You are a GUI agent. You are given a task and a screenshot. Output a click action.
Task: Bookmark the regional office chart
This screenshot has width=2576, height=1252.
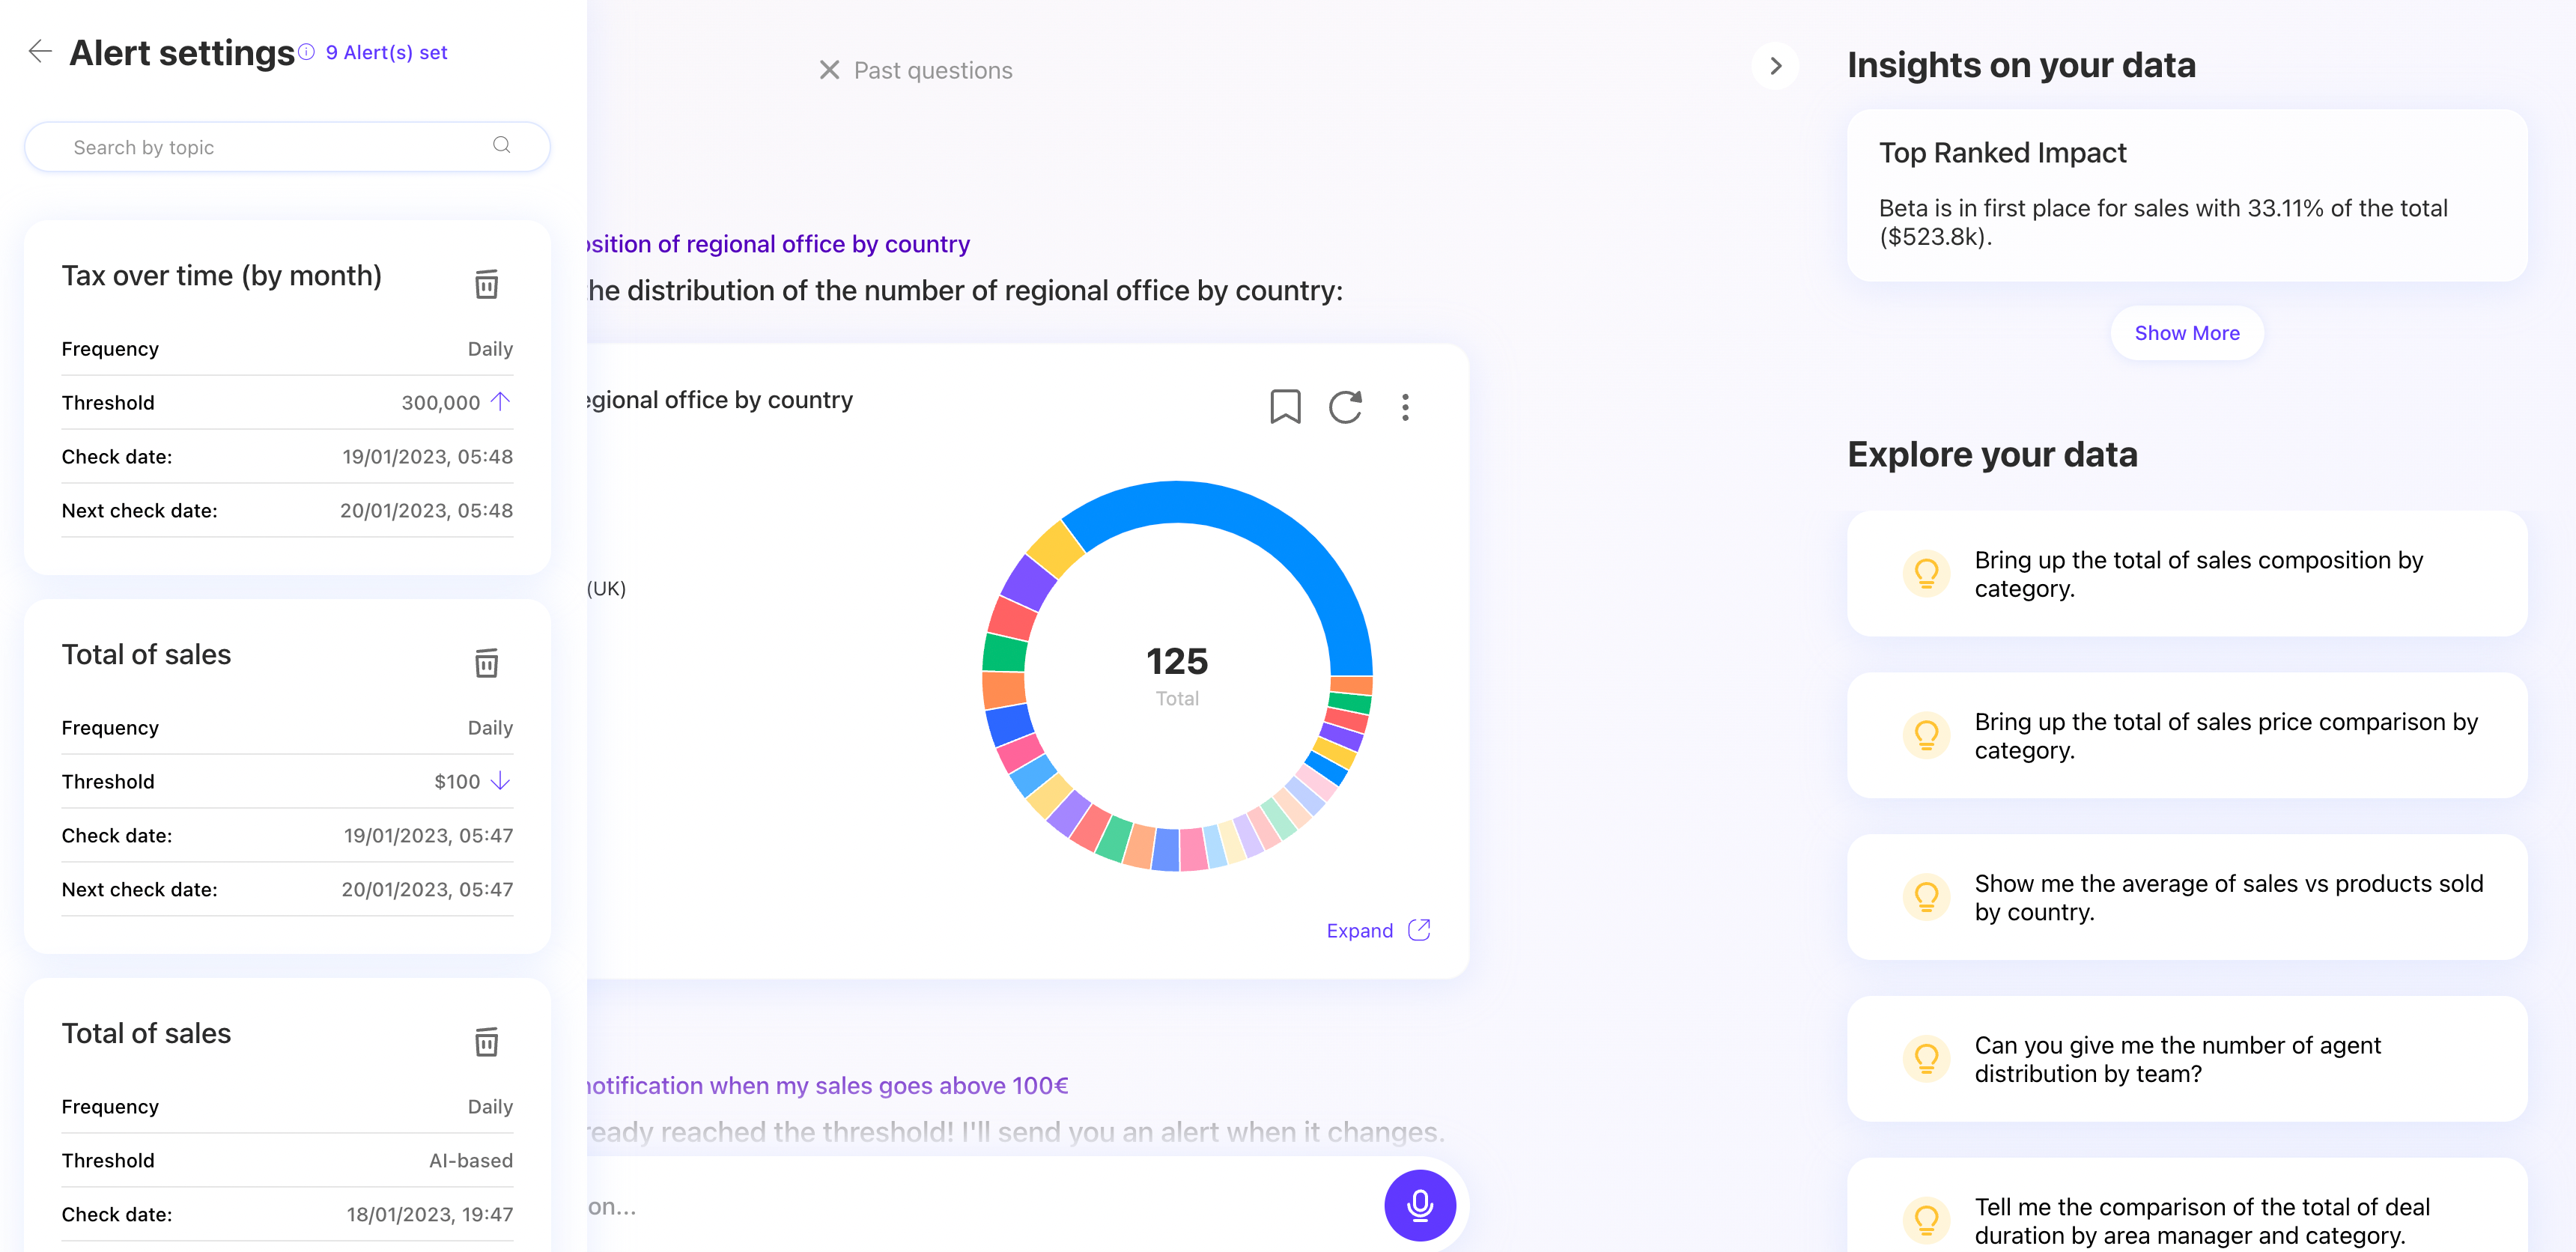tap(1285, 407)
